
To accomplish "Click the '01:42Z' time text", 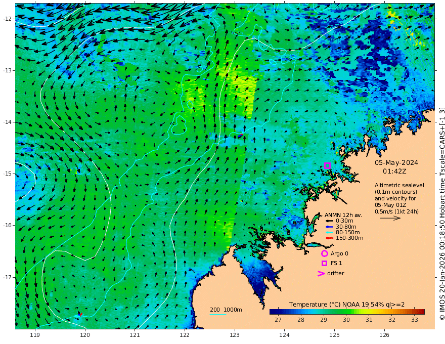I will (x=394, y=171).
